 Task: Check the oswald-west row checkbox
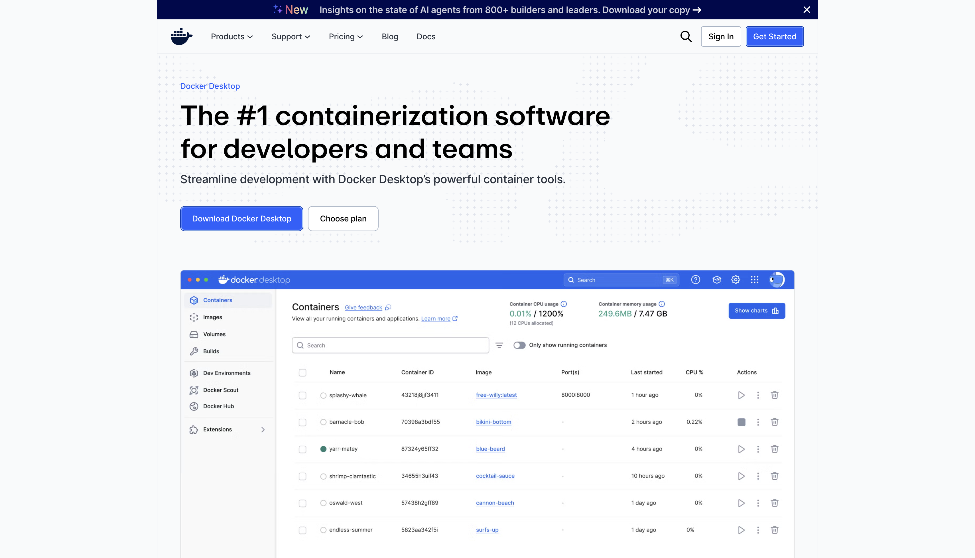pos(302,503)
